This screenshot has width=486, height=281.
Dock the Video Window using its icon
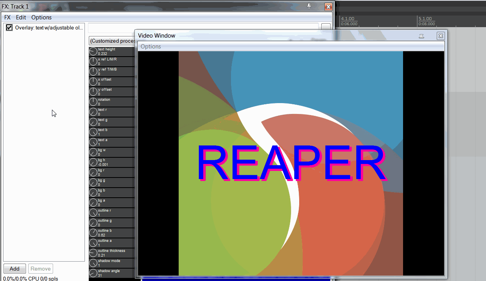point(422,36)
